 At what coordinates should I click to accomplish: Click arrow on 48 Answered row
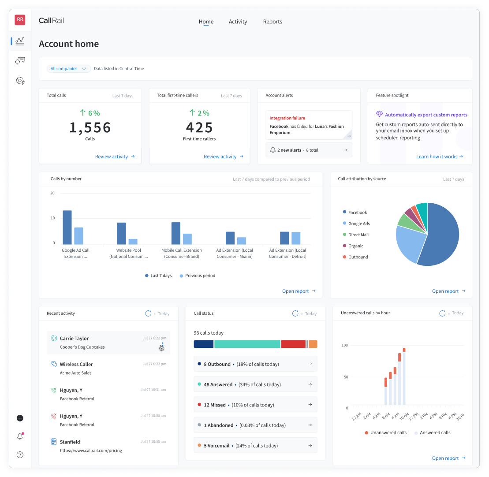310,384
